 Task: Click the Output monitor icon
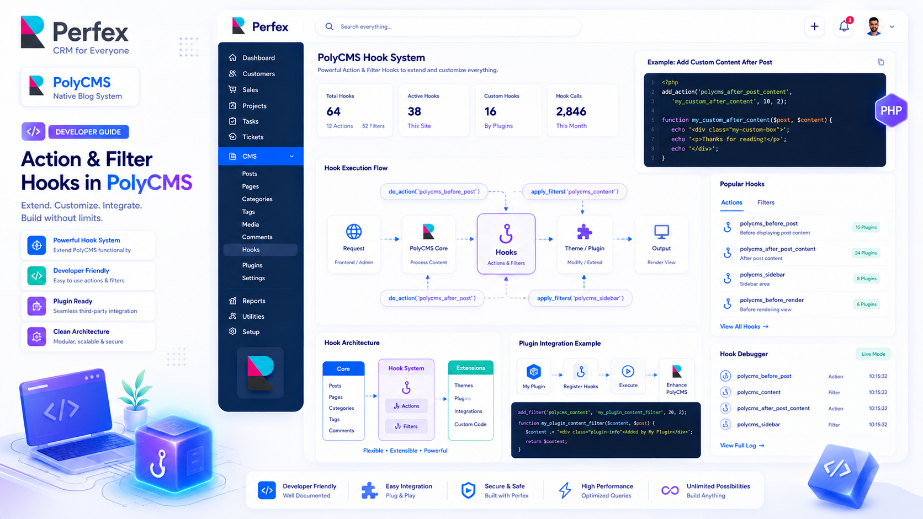(661, 232)
